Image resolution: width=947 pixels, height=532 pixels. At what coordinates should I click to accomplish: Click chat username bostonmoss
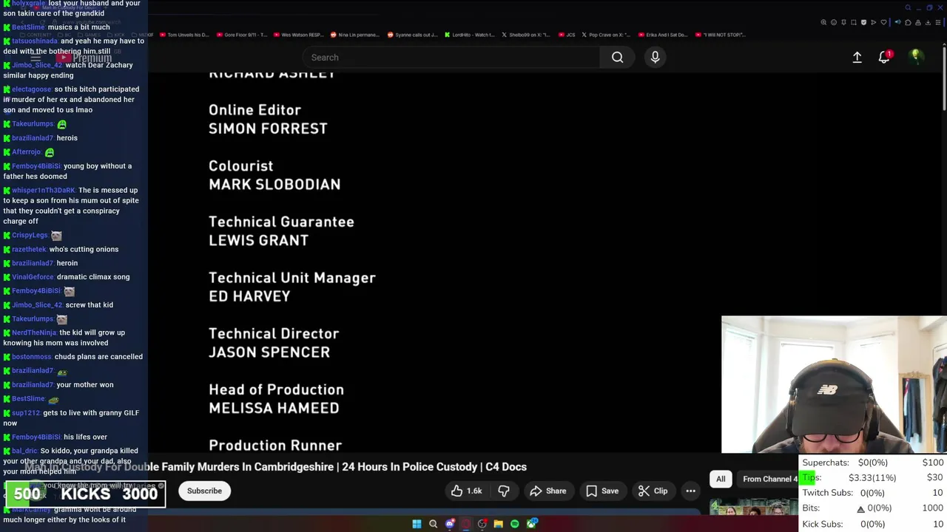tap(32, 357)
